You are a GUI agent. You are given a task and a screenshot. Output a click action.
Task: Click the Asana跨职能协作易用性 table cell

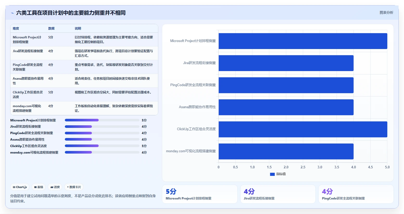point(28,81)
